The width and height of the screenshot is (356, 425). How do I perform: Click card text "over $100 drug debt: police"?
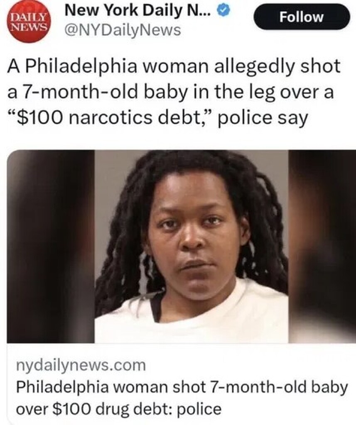pyautogui.click(x=118, y=409)
